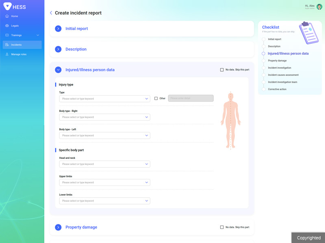Click the human body diagram
Screen dimensions: 325x243
[x=230, y=121]
